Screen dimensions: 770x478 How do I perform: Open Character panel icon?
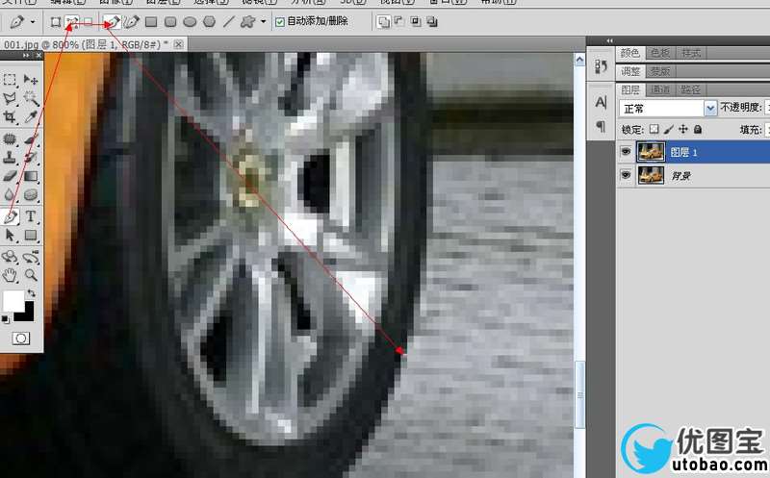coord(601,103)
